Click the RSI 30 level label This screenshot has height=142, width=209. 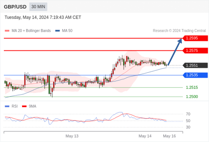(x=188, y=127)
